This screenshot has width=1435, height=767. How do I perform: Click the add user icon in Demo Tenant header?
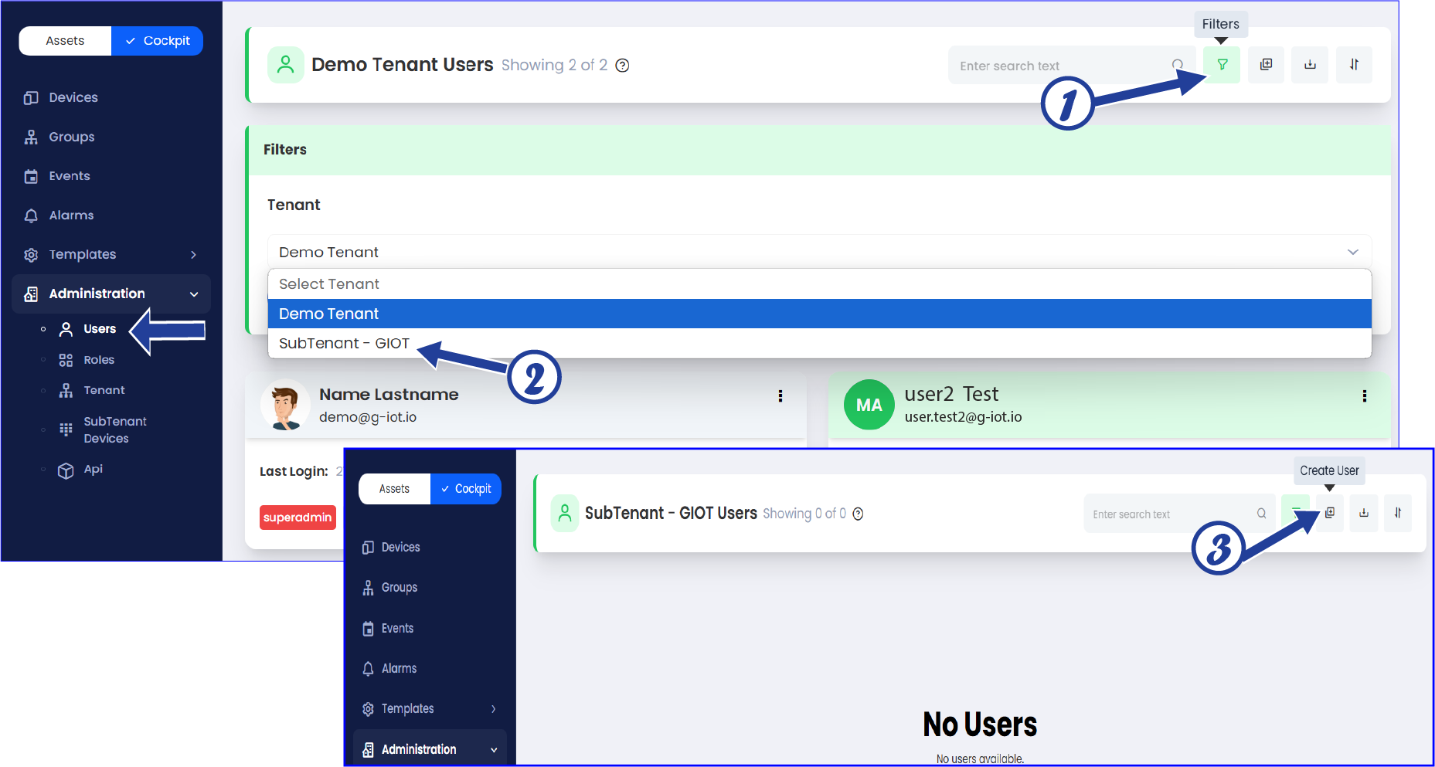tap(1266, 65)
